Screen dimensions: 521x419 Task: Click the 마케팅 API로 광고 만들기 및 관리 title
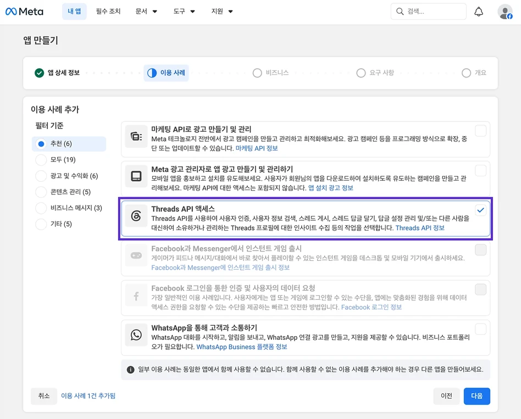(x=201, y=129)
